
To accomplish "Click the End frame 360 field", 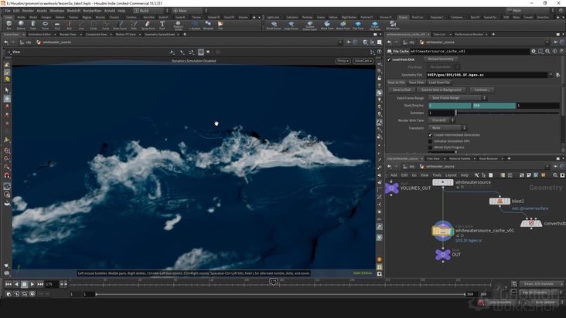I will [x=494, y=106].
